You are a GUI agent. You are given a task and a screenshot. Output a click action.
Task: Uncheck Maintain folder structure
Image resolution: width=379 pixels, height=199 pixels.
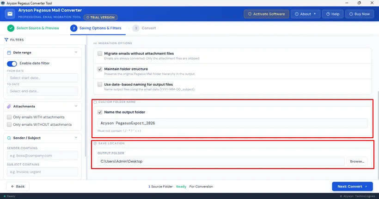coord(100,69)
